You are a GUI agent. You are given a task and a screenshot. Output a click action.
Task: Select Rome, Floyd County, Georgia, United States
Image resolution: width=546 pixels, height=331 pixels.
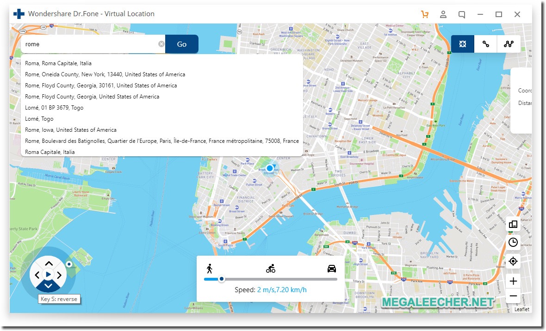(162, 97)
